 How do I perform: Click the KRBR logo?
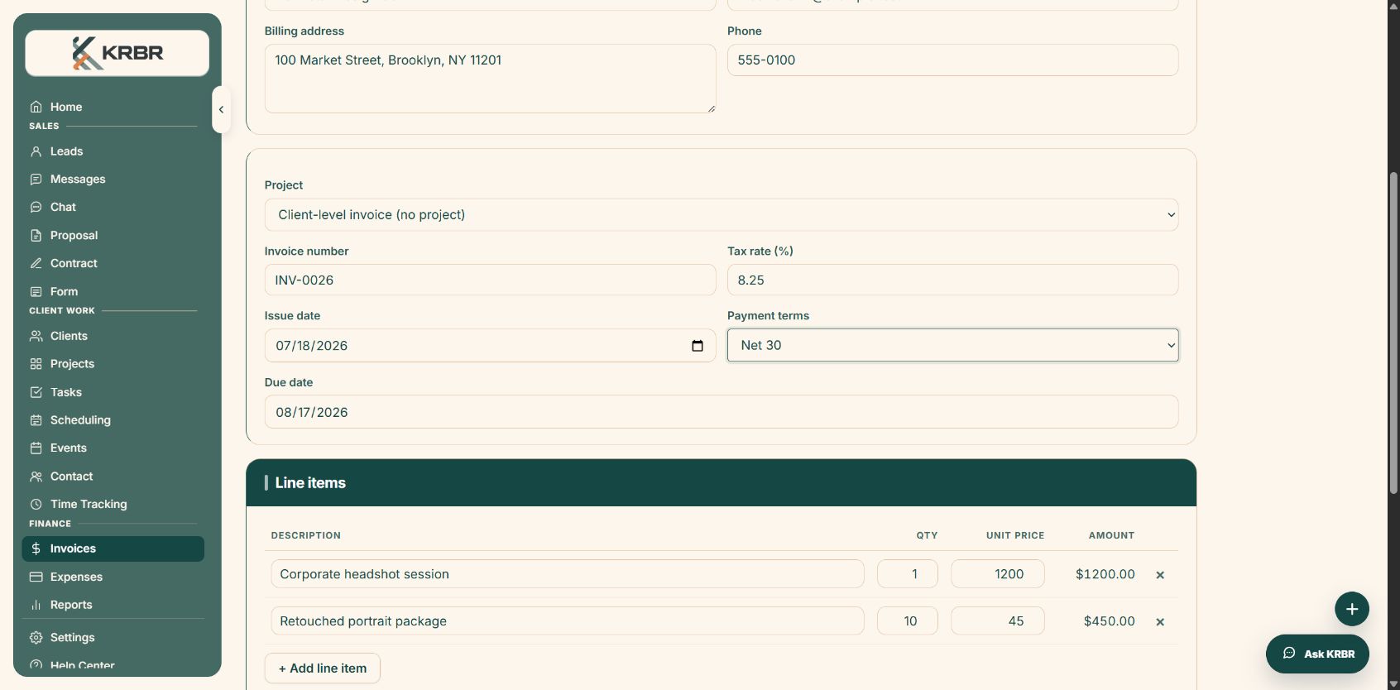tap(117, 53)
